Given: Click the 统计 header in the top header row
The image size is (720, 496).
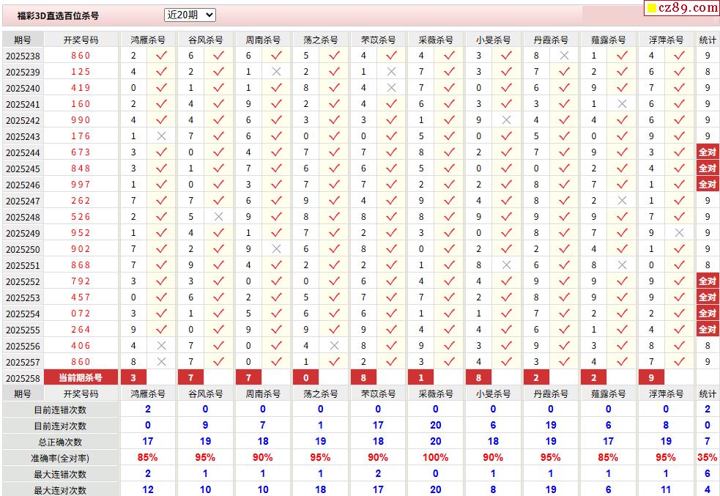Looking at the screenshot, I should (708, 40).
